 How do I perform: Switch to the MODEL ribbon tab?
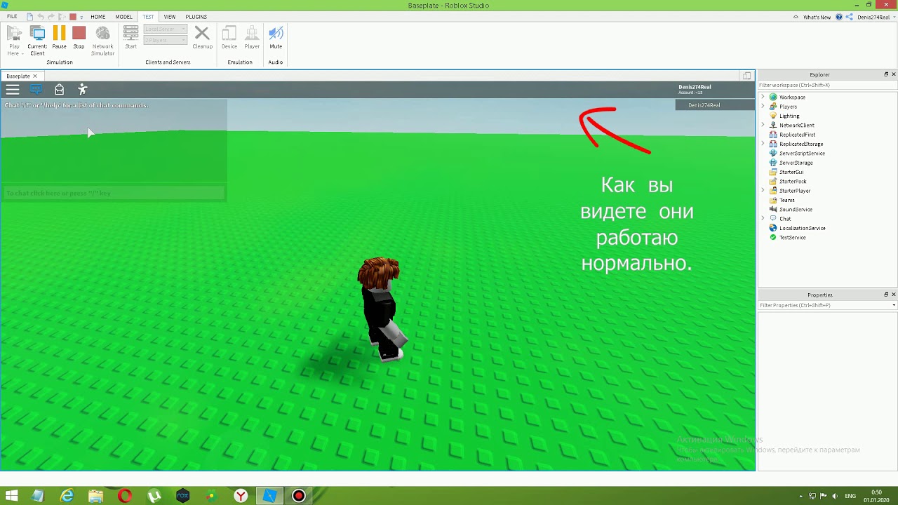click(123, 17)
